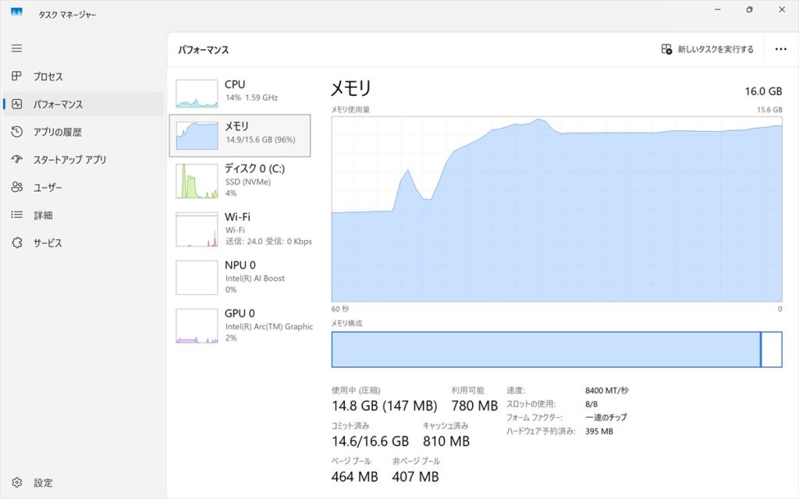The width and height of the screenshot is (799, 499).
Task: Click the アプリの履歴 clock icon
Action: (x=17, y=131)
